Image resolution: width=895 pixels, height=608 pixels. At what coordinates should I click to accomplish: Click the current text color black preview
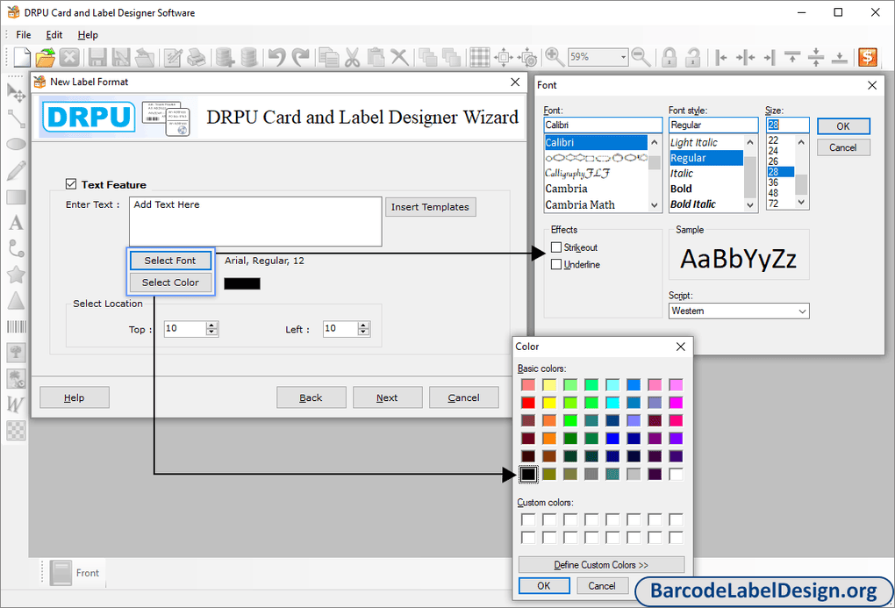[x=242, y=283]
